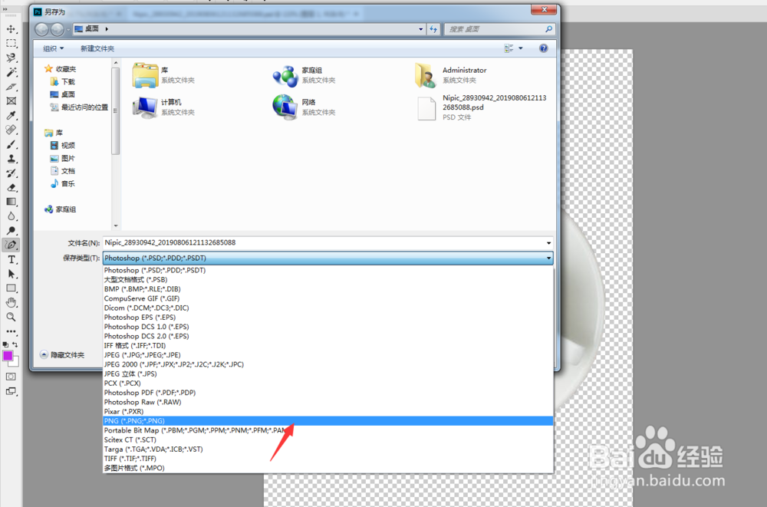
Task: Select the Dodge tool
Action: pos(11,231)
